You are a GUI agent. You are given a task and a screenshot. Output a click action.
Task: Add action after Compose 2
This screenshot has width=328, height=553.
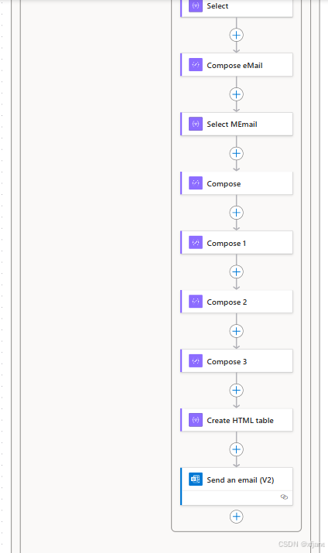click(x=236, y=331)
